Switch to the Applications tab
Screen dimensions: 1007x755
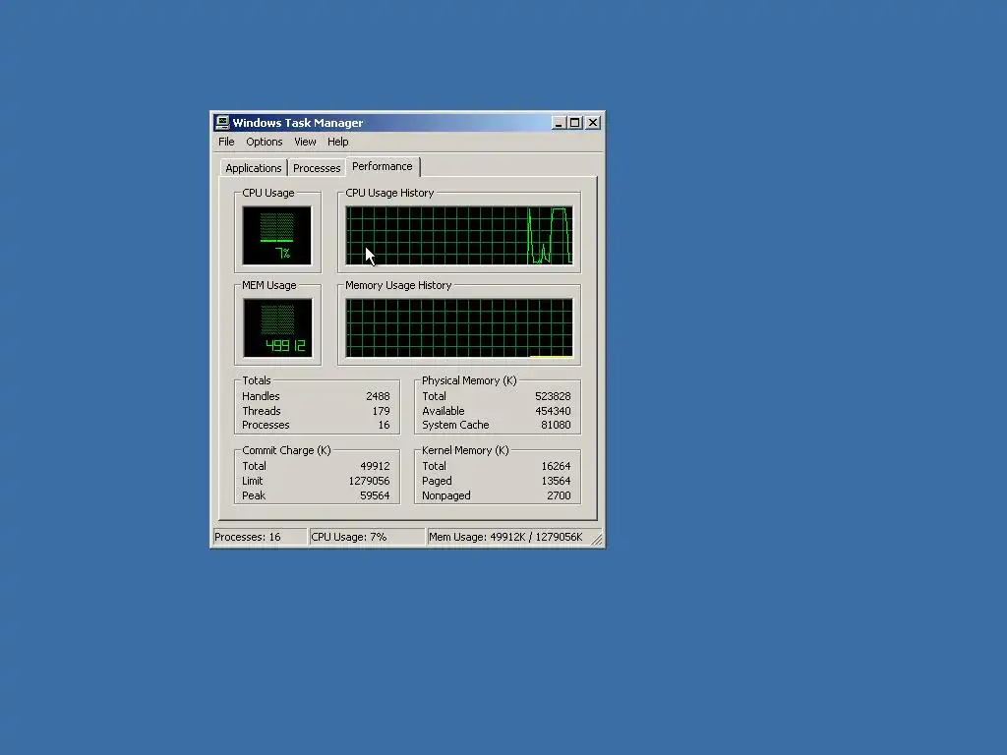point(253,168)
